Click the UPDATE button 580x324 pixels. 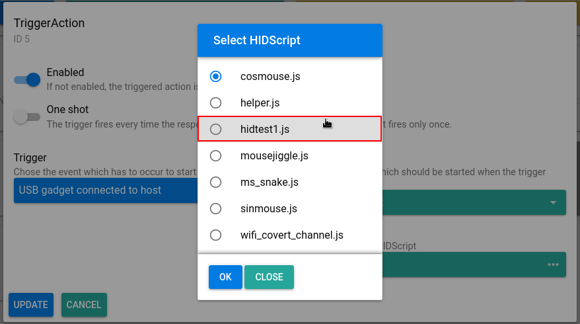(x=31, y=305)
